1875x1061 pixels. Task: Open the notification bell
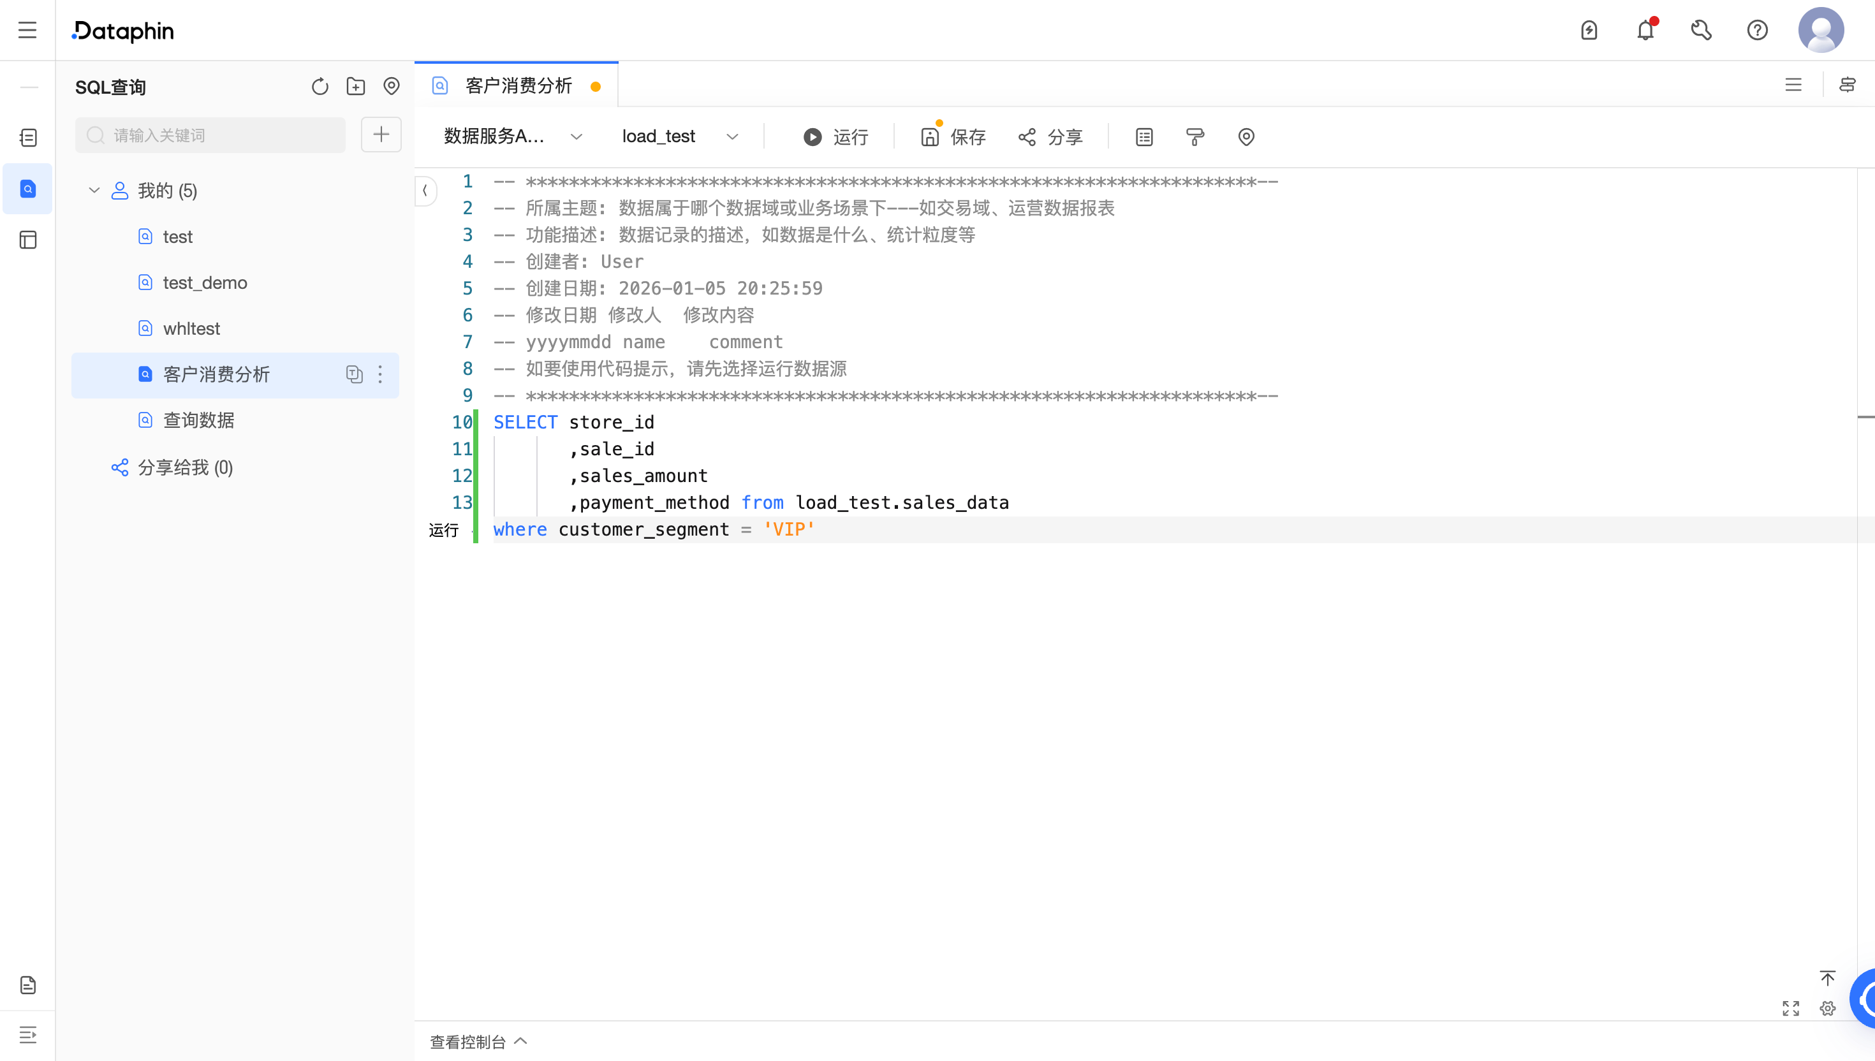[1645, 31]
